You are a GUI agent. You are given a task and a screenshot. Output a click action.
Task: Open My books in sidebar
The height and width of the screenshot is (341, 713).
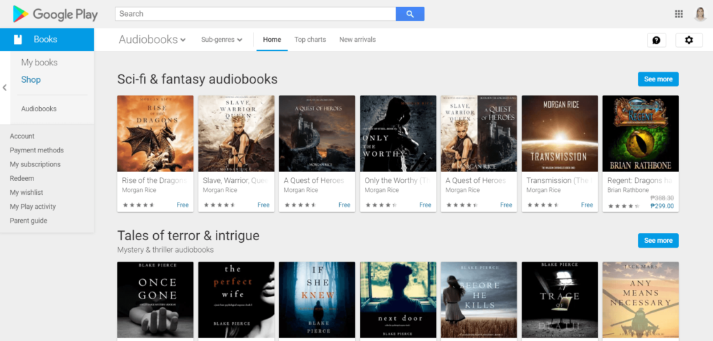tap(40, 63)
